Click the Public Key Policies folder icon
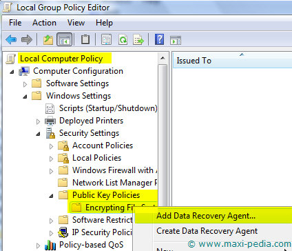This screenshot has width=292, height=251. pyautogui.click(x=63, y=195)
